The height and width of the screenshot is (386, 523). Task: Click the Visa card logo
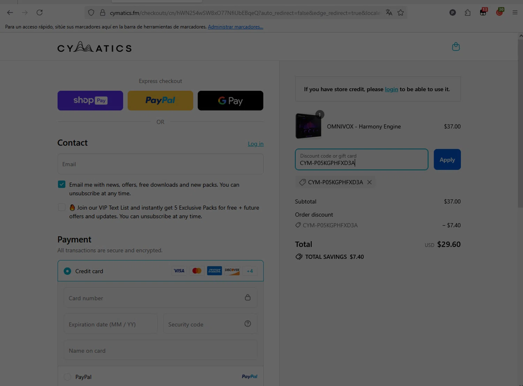pyautogui.click(x=179, y=271)
